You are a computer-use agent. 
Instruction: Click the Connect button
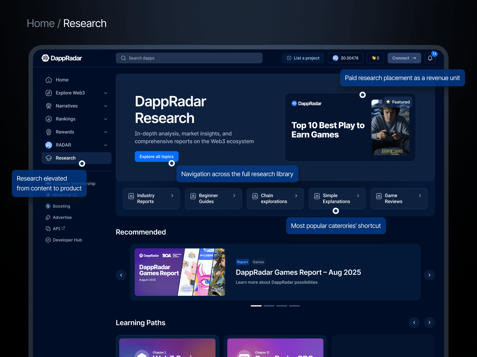tap(404, 58)
